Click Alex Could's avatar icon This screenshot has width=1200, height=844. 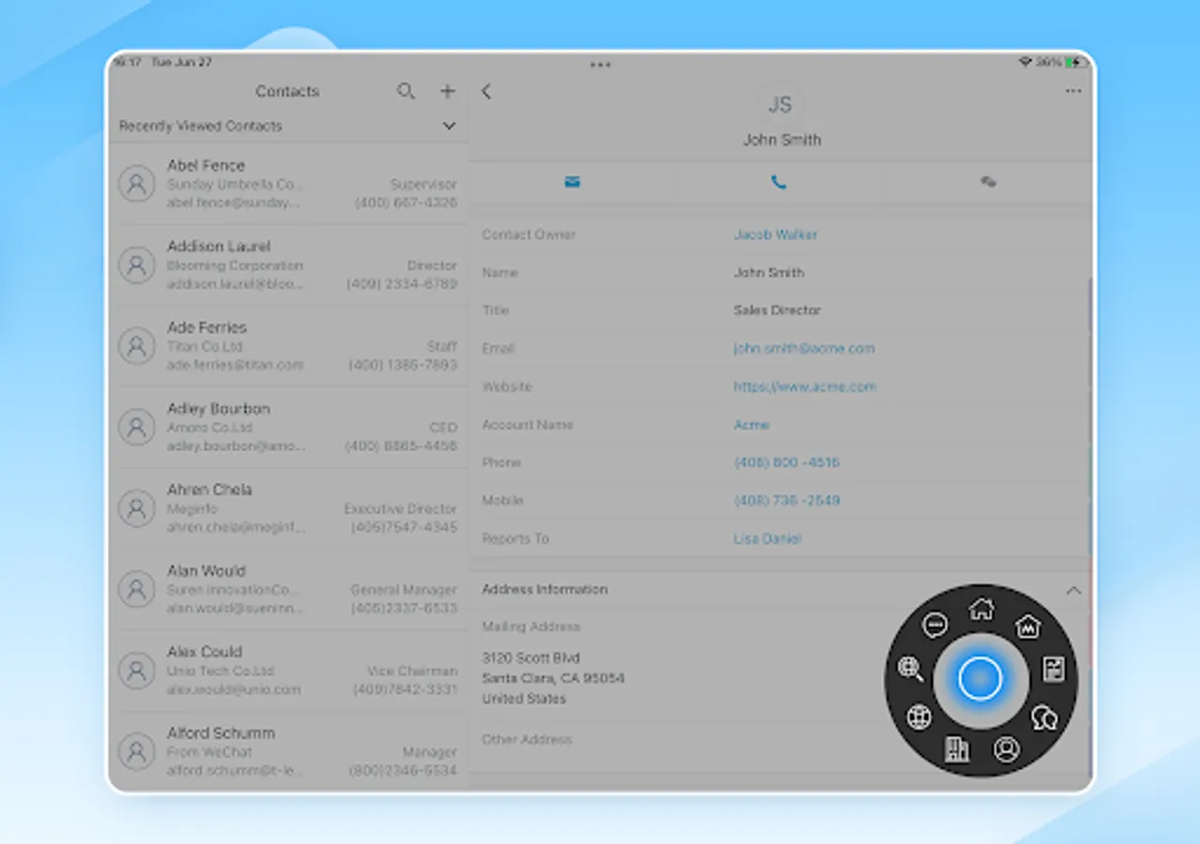pyautogui.click(x=137, y=671)
